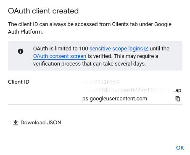The width and height of the screenshot is (190, 155).
Task: Click the external-link icon after sensitive scope logins
Action: 146,49
